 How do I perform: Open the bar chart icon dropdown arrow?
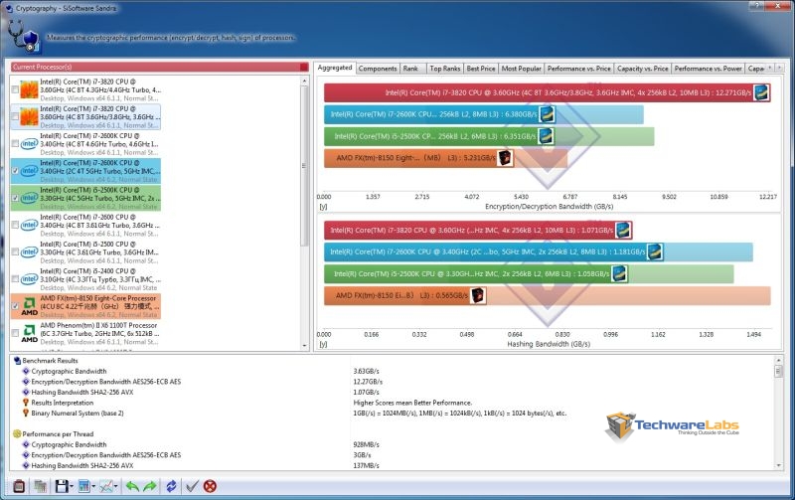pos(93,487)
